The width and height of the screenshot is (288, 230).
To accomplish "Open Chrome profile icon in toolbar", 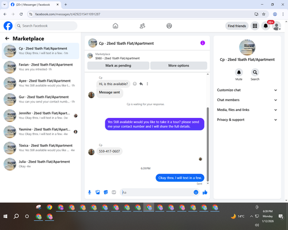I will pos(275,14).
